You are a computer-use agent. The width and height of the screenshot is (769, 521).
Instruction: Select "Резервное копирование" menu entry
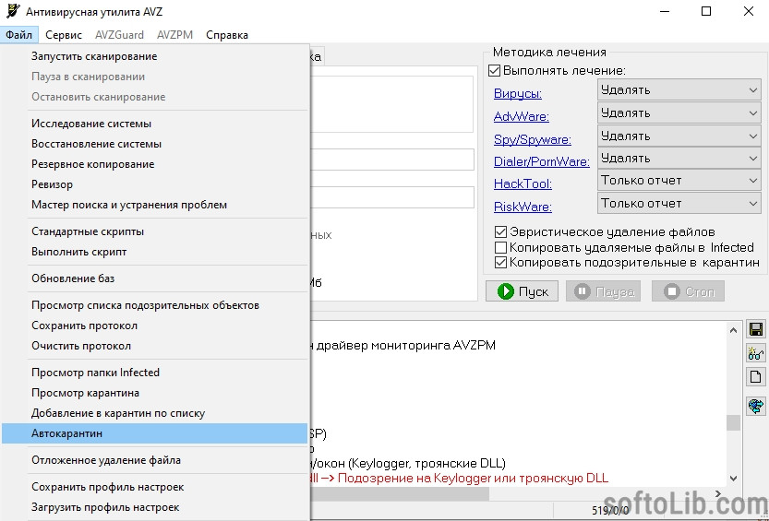coord(154,164)
